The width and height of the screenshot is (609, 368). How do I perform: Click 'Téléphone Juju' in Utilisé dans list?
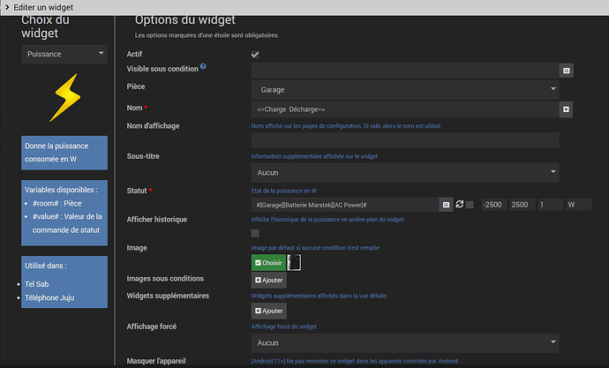click(x=49, y=297)
